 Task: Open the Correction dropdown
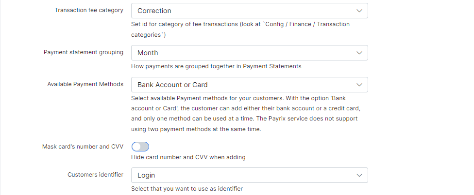(243, 11)
